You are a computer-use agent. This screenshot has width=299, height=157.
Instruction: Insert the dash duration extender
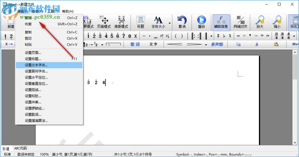tap(144, 36)
